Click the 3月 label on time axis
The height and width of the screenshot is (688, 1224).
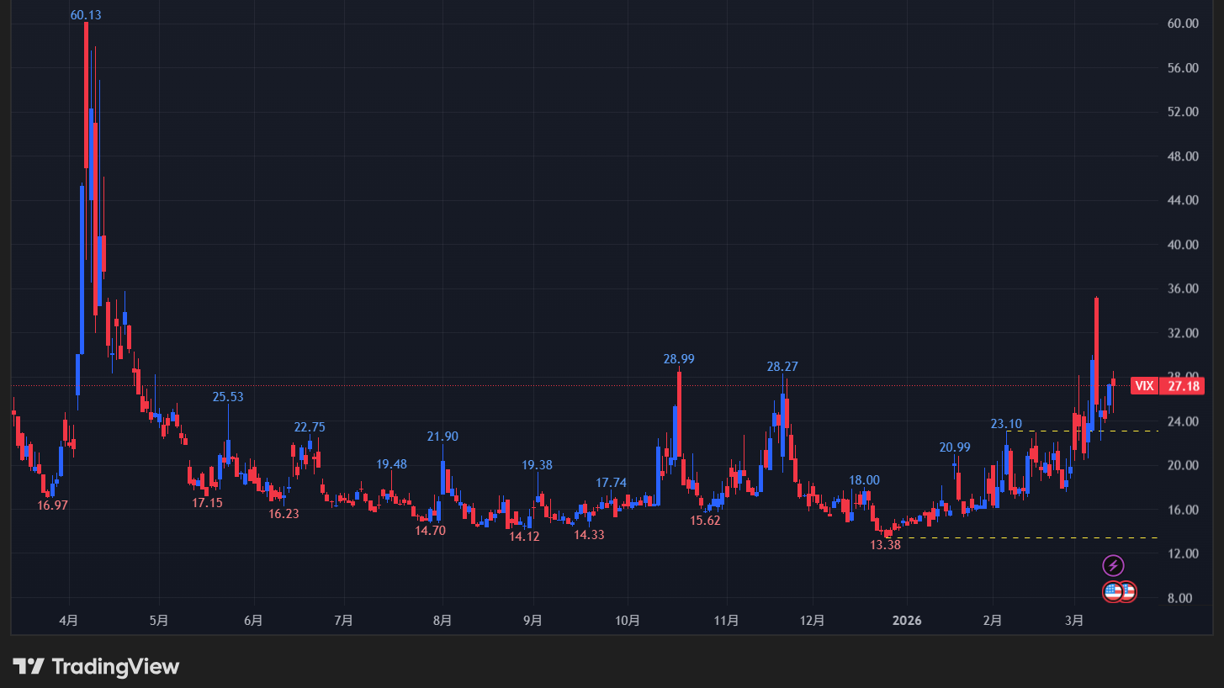tap(1073, 622)
